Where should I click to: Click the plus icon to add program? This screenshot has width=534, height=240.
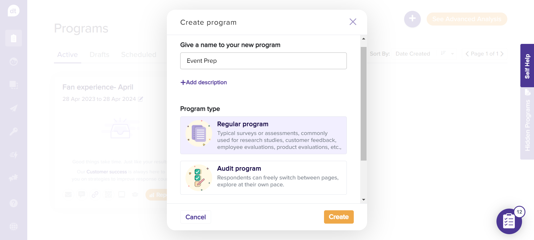tap(412, 19)
